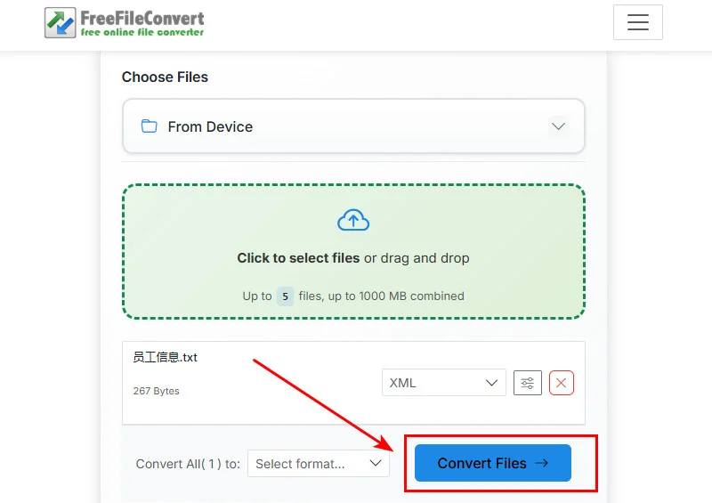Image resolution: width=712 pixels, height=503 pixels.
Task: Click the arrow inside Convert Files button
Action: [x=542, y=463]
